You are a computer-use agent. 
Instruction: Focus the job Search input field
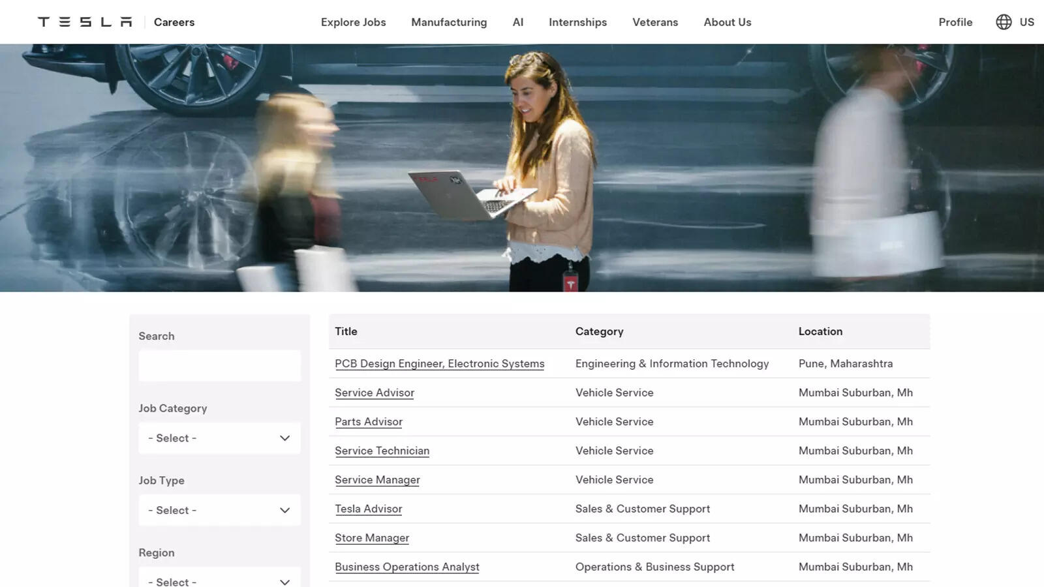pyautogui.click(x=219, y=366)
